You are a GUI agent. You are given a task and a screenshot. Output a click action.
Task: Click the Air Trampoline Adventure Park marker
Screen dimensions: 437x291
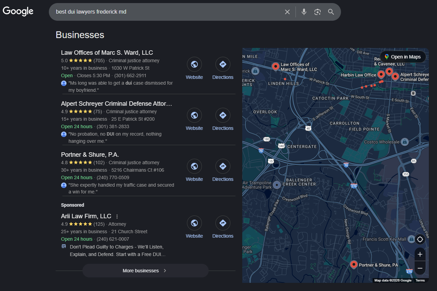277,185
